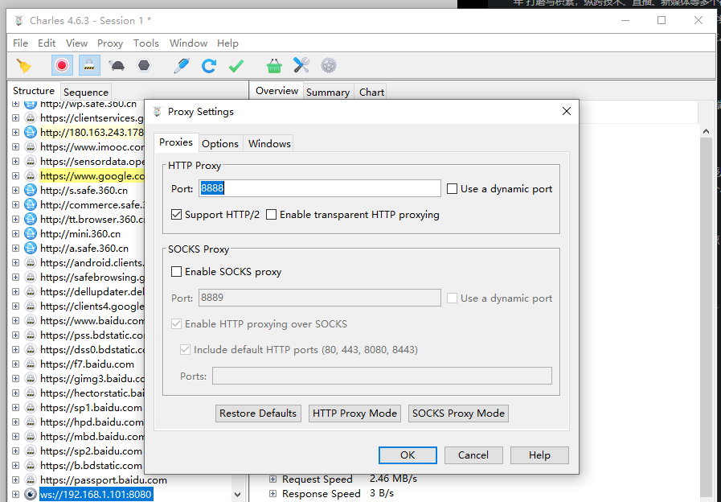Confirm with the OK button
This screenshot has width=721, height=502.
coord(408,455)
